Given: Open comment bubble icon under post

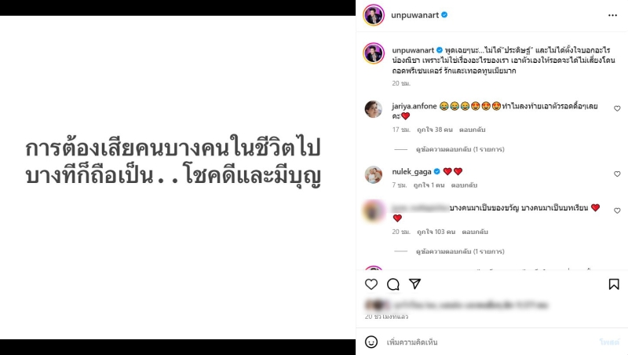Looking at the screenshot, I should pos(393,284).
